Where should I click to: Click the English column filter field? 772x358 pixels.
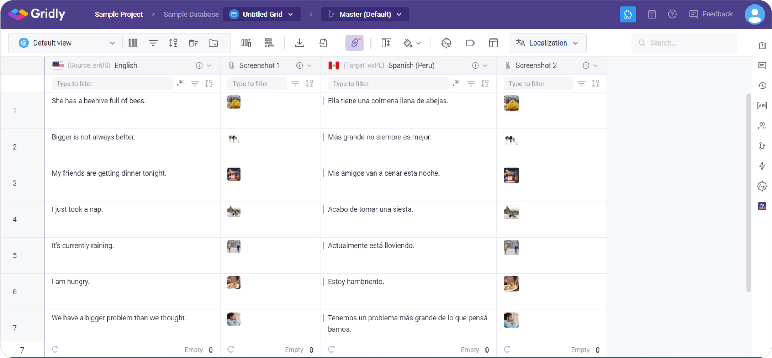point(112,84)
